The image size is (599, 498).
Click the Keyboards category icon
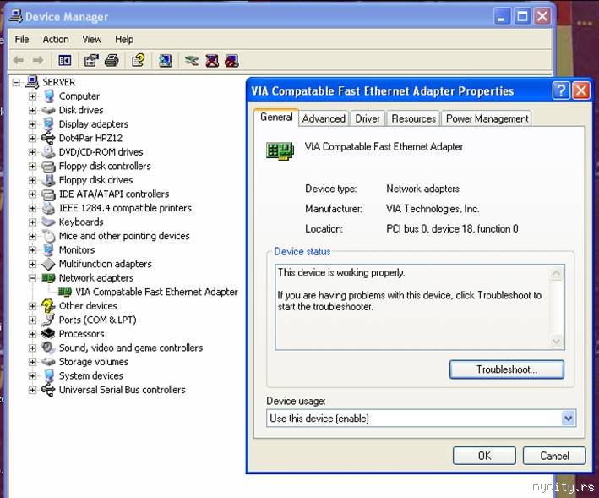coord(48,222)
